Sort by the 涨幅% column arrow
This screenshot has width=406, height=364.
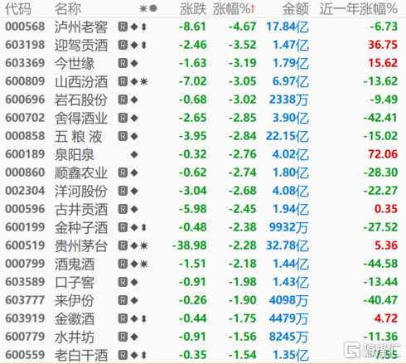coord(253,9)
